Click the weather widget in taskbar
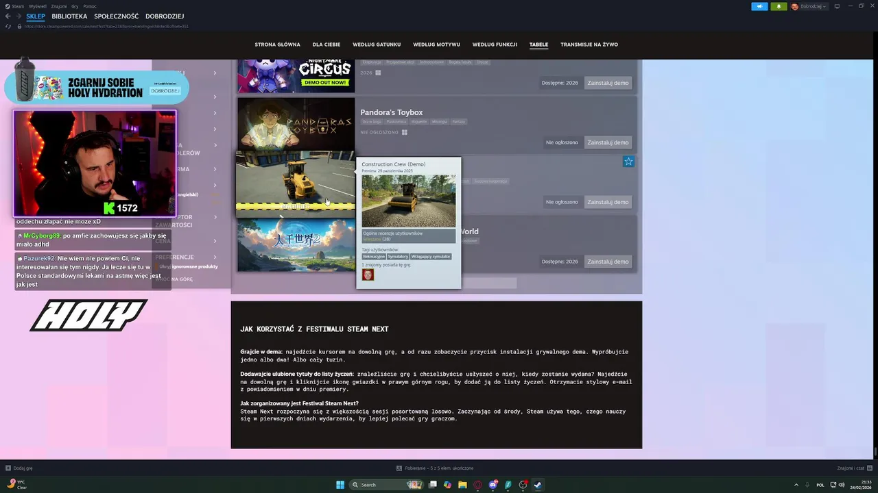Screen dimensions: 878x493 click(x=16, y=485)
